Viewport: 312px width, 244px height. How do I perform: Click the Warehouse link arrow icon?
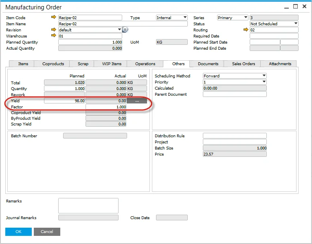[53, 36]
